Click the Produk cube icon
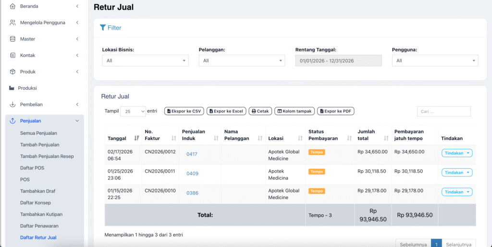 point(12,71)
